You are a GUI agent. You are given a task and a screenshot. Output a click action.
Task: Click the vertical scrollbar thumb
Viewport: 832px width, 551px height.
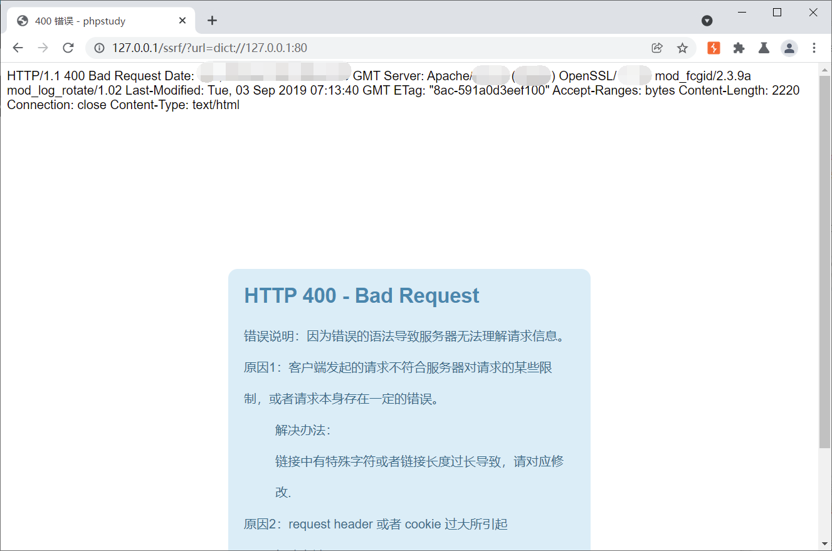824,261
